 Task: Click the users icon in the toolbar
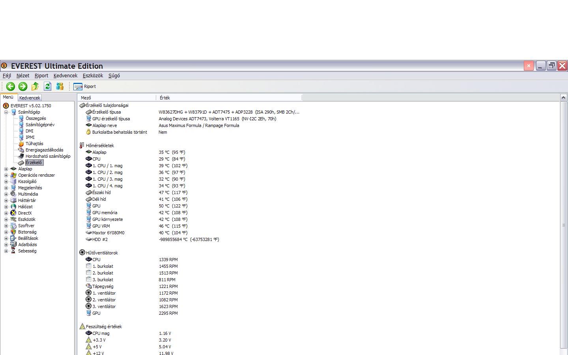[x=60, y=86]
